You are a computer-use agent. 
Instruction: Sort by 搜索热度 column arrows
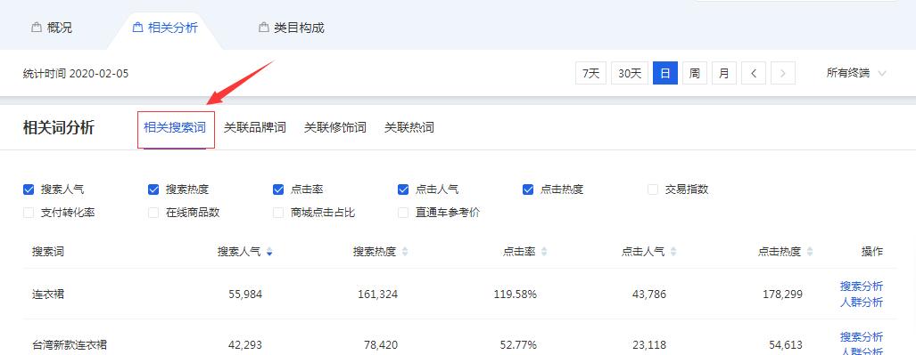coord(405,252)
